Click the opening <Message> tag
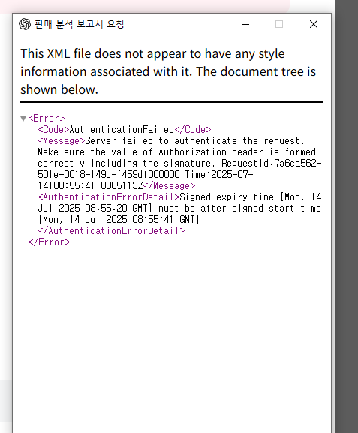Viewport: 358px width, 433px height. (x=62, y=141)
